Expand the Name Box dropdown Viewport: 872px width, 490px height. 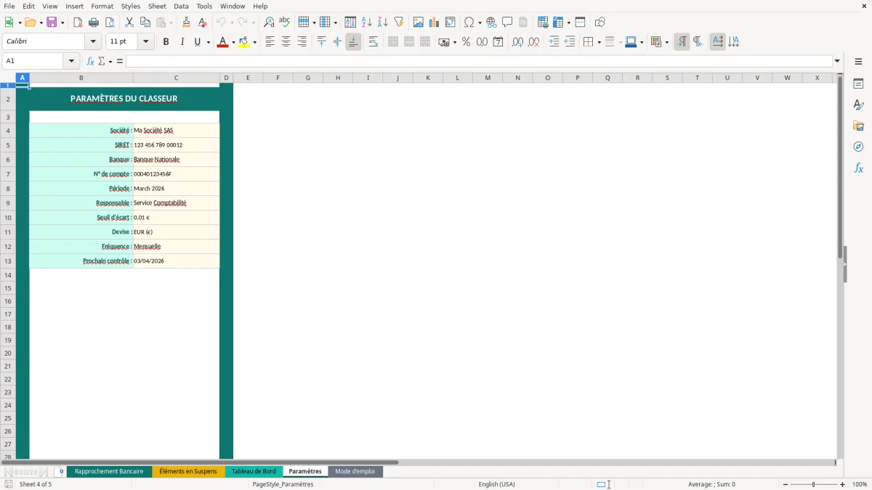coord(71,62)
